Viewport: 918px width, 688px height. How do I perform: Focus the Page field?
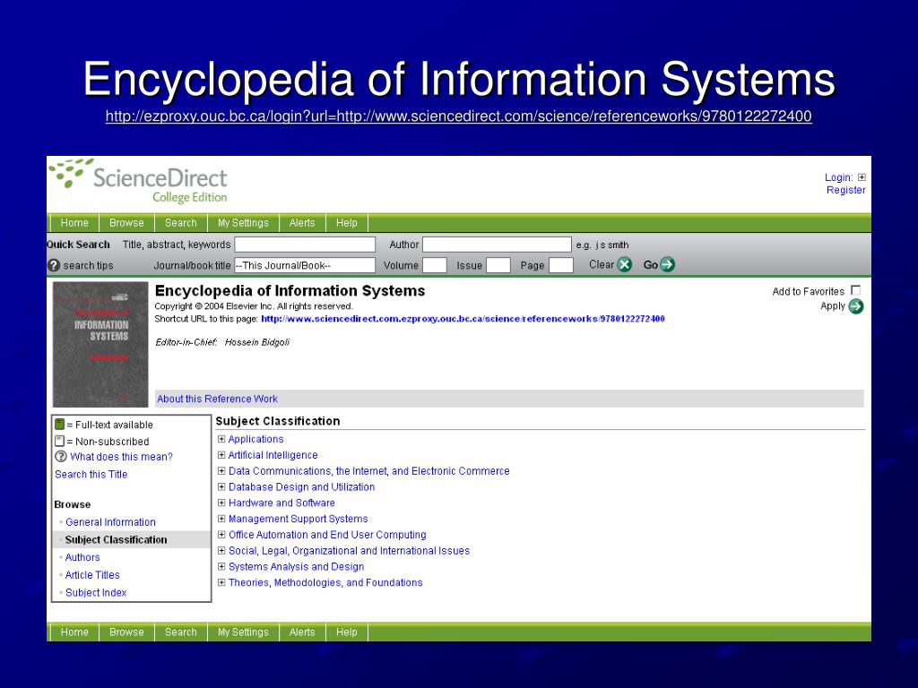[561, 265]
